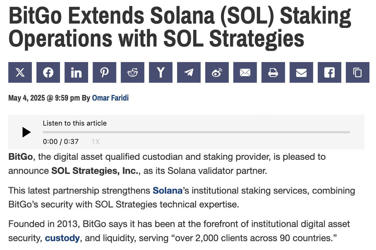Seek along the audio progress bar

click(196, 132)
